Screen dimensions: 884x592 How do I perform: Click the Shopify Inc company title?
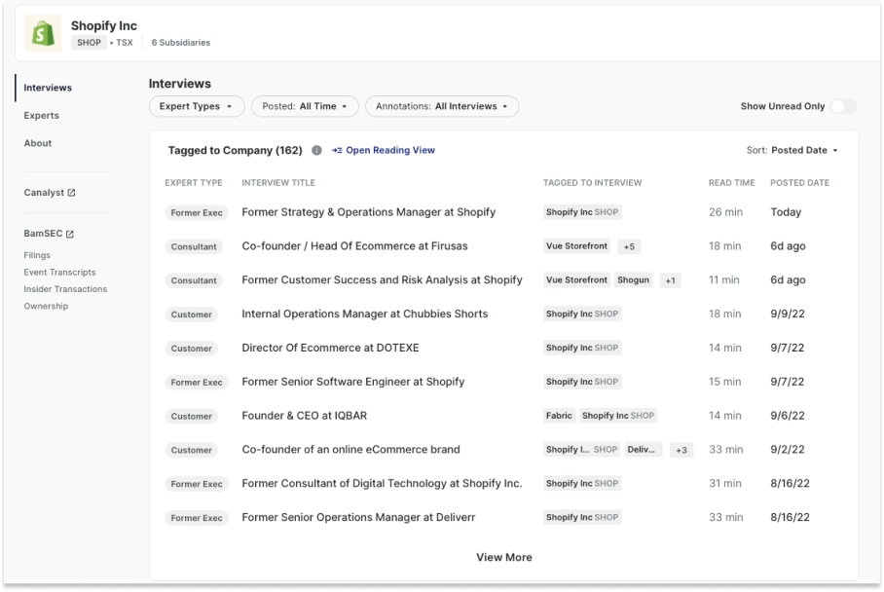click(104, 26)
